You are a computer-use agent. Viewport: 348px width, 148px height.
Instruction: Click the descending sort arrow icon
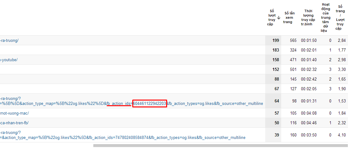[279, 18]
